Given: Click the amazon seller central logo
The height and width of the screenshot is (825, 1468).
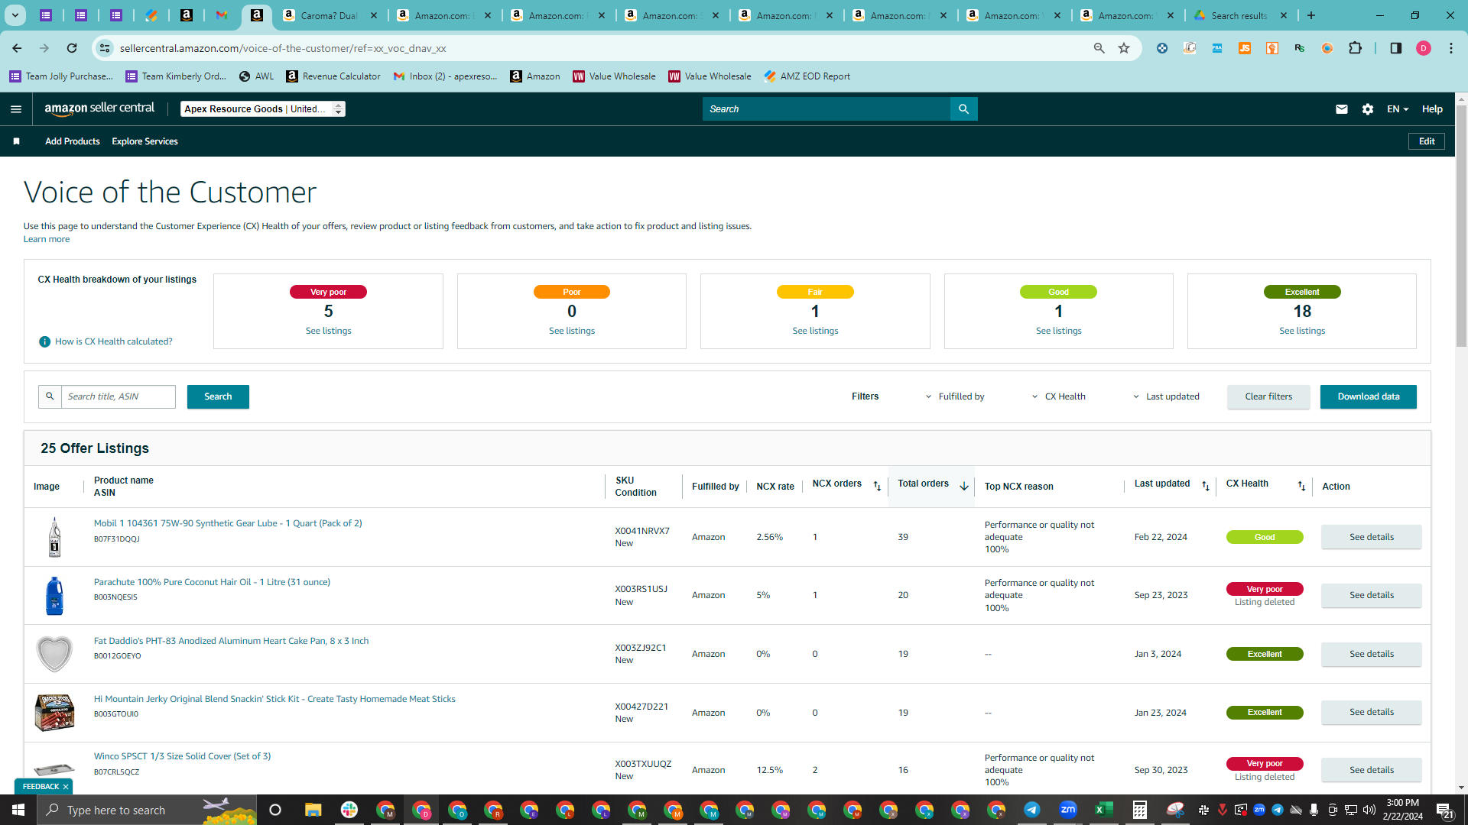Looking at the screenshot, I should pyautogui.click(x=99, y=108).
